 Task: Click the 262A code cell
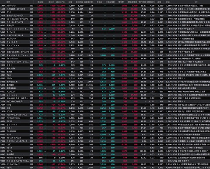3,164
